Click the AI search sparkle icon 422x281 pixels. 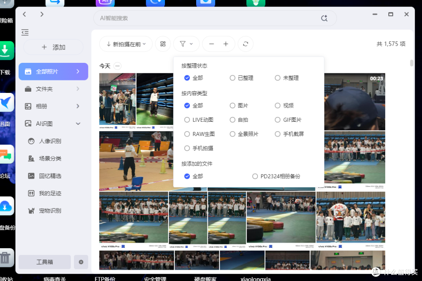[324, 18]
